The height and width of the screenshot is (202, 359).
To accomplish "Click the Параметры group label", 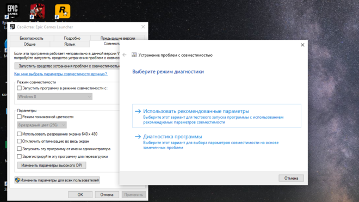I will pyautogui.click(x=27, y=111).
